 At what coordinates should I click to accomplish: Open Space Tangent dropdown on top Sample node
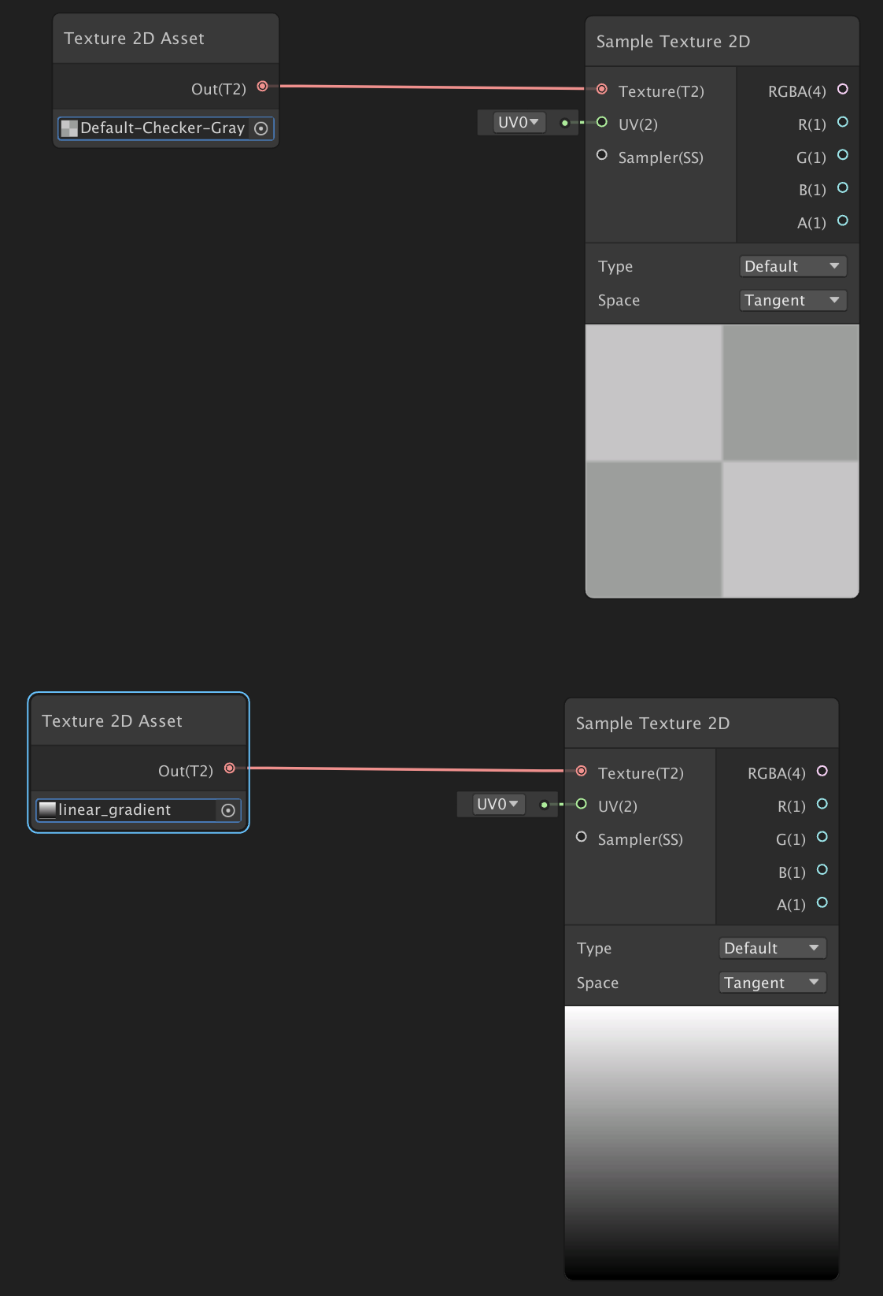click(792, 301)
